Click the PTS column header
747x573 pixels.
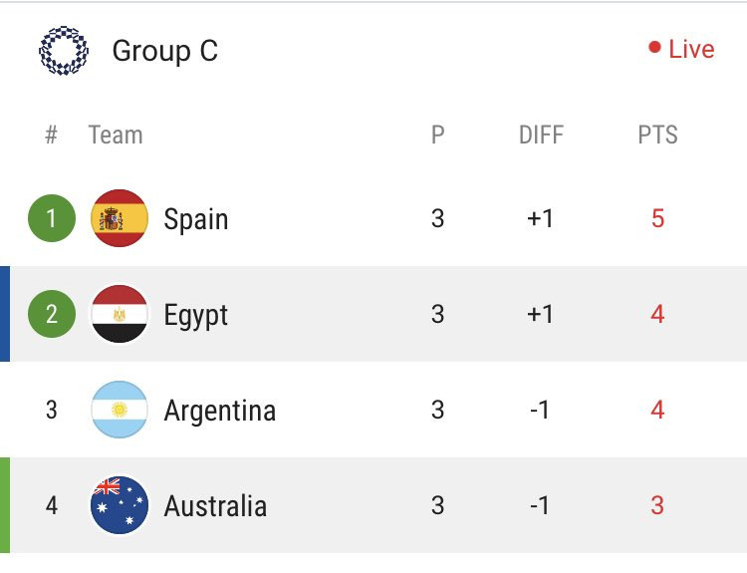tap(657, 135)
